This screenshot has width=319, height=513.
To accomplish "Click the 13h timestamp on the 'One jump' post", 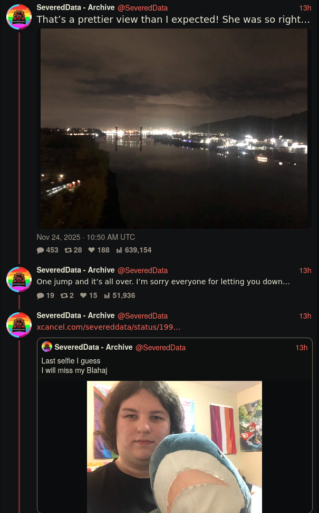I will coord(305,271).
